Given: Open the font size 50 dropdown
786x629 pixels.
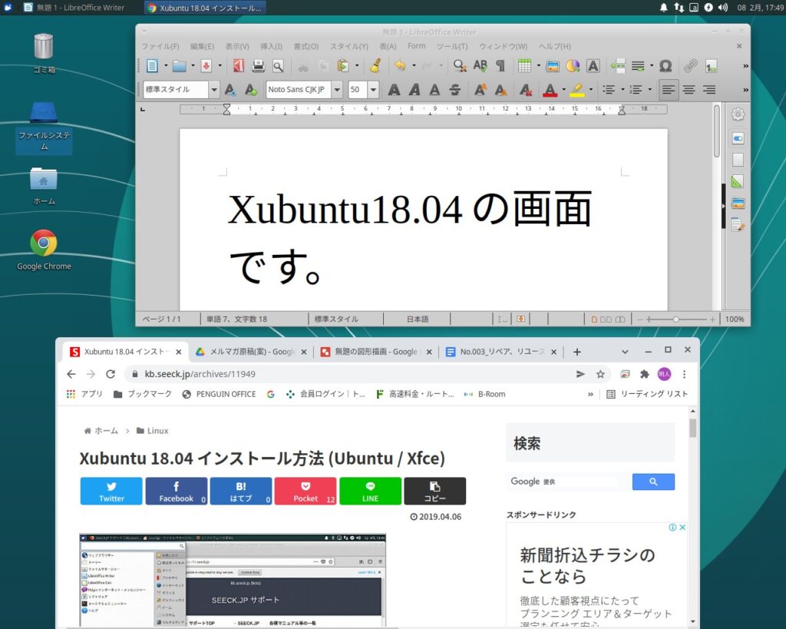Looking at the screenshot, I should point(373,90).
